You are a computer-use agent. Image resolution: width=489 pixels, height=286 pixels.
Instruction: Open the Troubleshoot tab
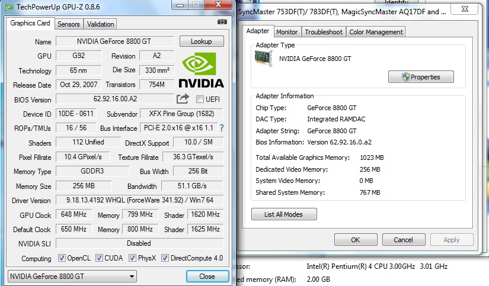[324, 32]
